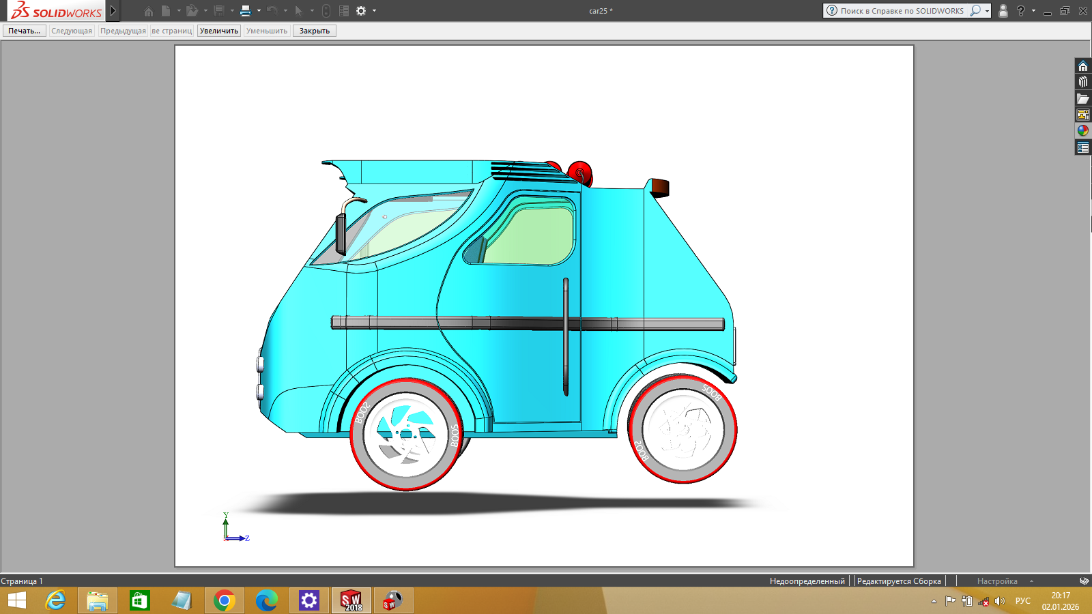Click in the SOLIDWORKS help search field
The image size is (1092, 614).
coord(901,11)
